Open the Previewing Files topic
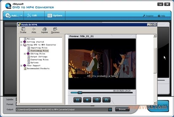This screenshot has height=117, width=174. (x=40, y=51)
